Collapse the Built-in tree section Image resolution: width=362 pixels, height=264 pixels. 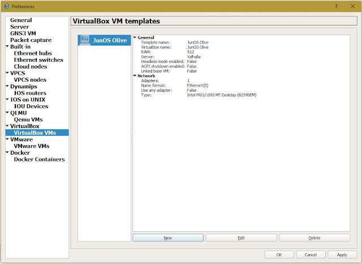tap(7, 46)
